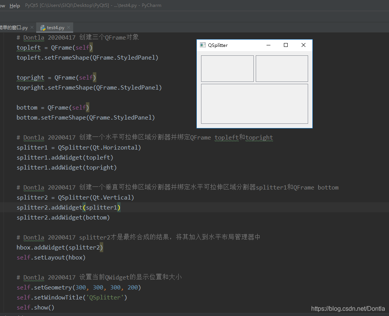Close the QSplitter window
The height and width of the screenshot is (316, 389).
(303, 45)
